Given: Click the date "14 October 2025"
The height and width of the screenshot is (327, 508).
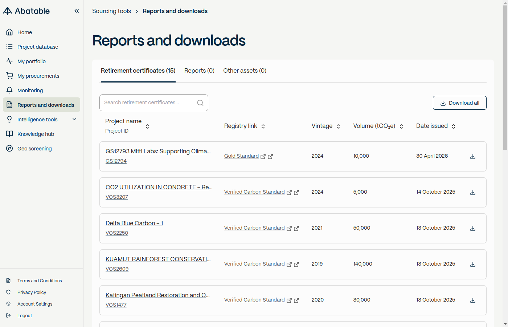Looking at the screenshot, I should coord(435,192).
